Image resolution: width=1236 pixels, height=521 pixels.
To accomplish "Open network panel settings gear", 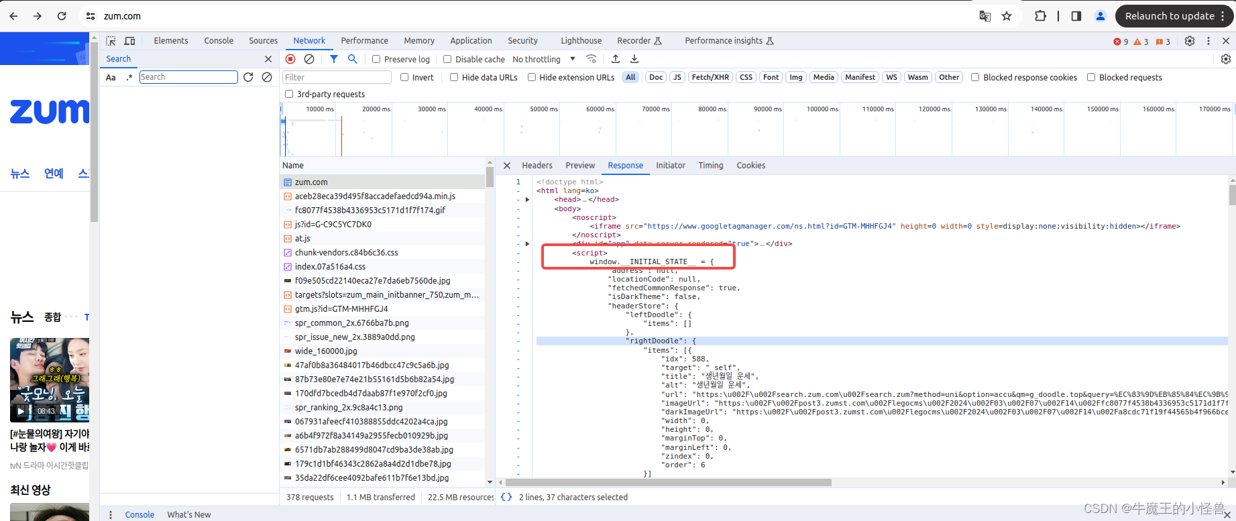I will (x=1226, y=59).
